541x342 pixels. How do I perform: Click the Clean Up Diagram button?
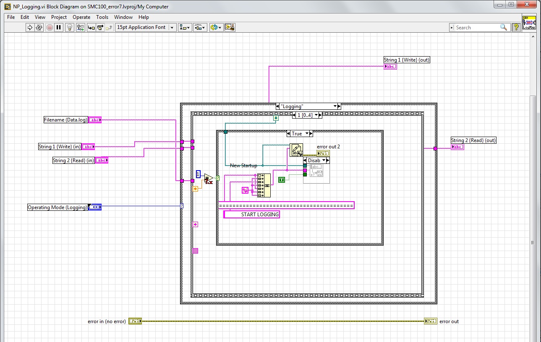click(230, 27)
